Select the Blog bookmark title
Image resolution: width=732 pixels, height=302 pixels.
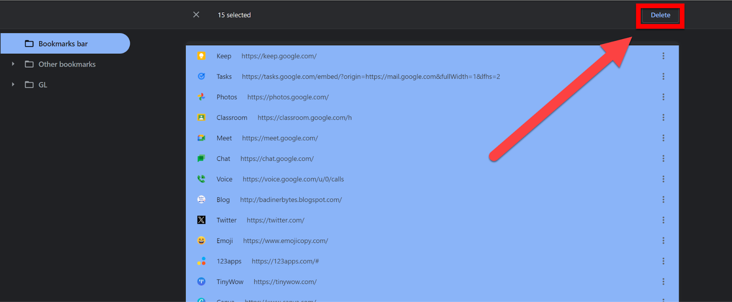click(x=223, y=200)
